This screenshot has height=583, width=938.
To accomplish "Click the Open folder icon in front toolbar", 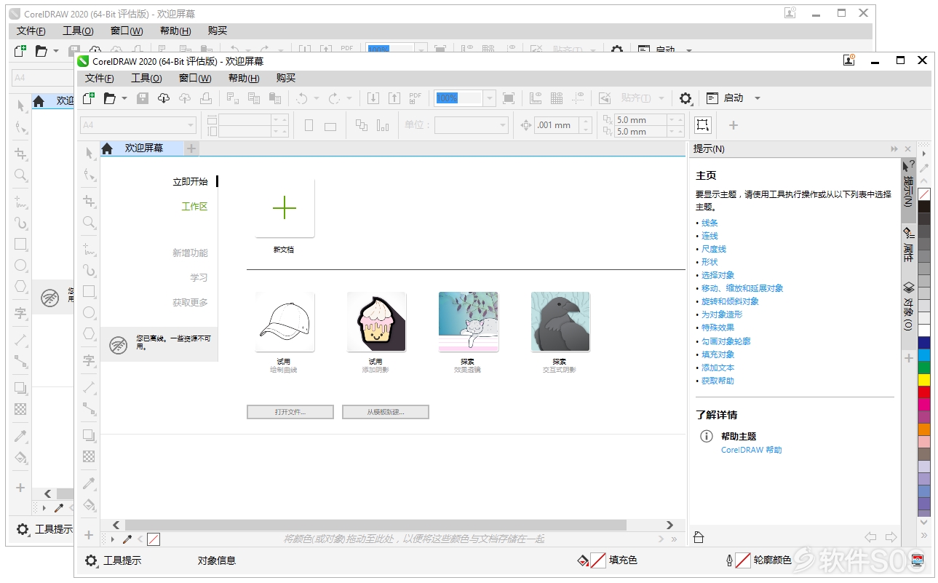I will [x=109, y=98].
